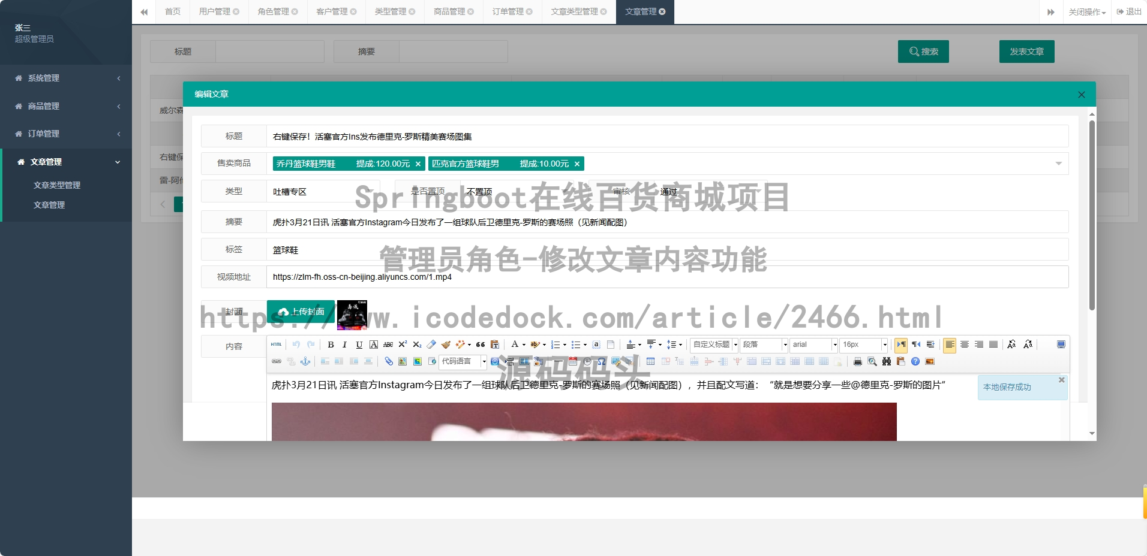Switch to the 商品管理 tab
Image resolution: width=1147 pixels, height=556 pixels.
(x=454, y=11)
